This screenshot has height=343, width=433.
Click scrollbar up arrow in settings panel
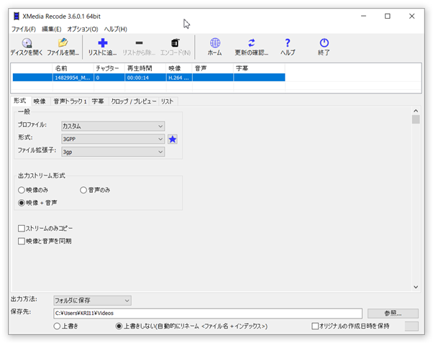tap(416, 111)
